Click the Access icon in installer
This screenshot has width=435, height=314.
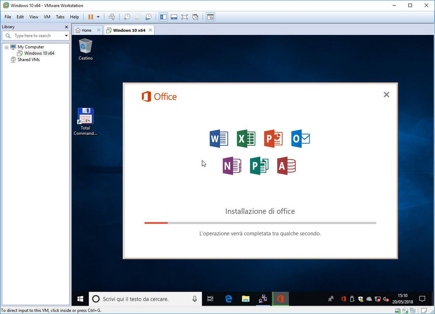coord(286,166)
